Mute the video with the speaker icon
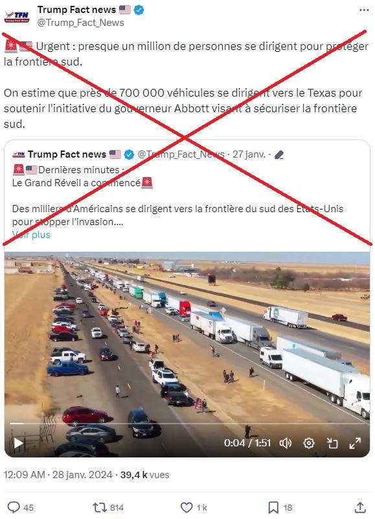The width and height of the screenshot is (375, 519). coord(286,443)
